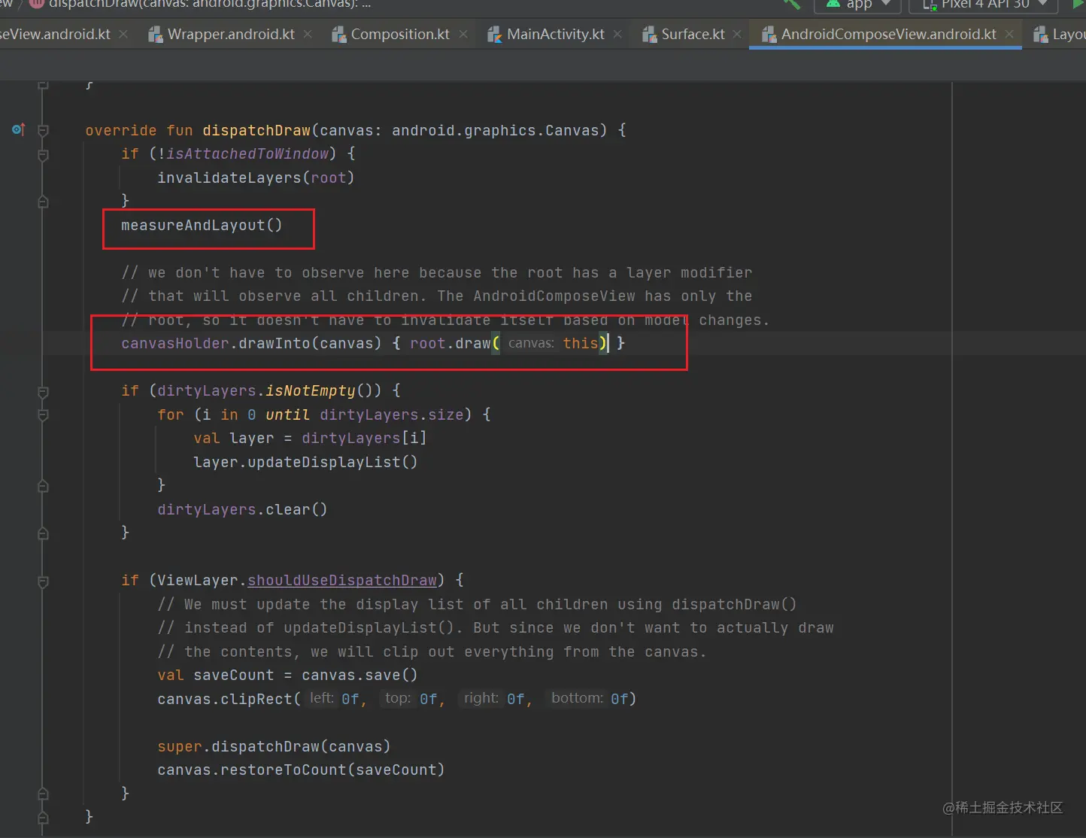
Task: Click canvas.restoreToCount(saveCount) line
Action: [x=301, y=770]
